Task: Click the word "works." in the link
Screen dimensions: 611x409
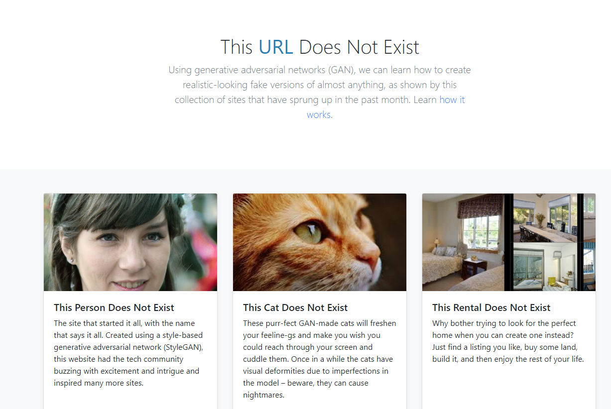Action: [320, 114]
